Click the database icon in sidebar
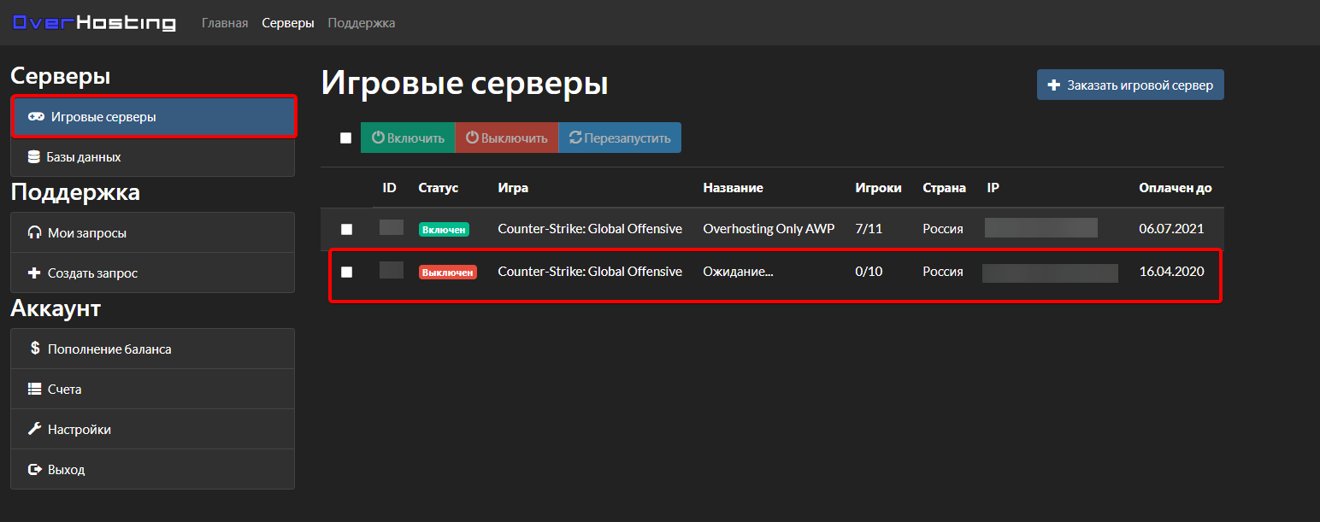The height and width of the screenshot is (522, 1320). 34,157
